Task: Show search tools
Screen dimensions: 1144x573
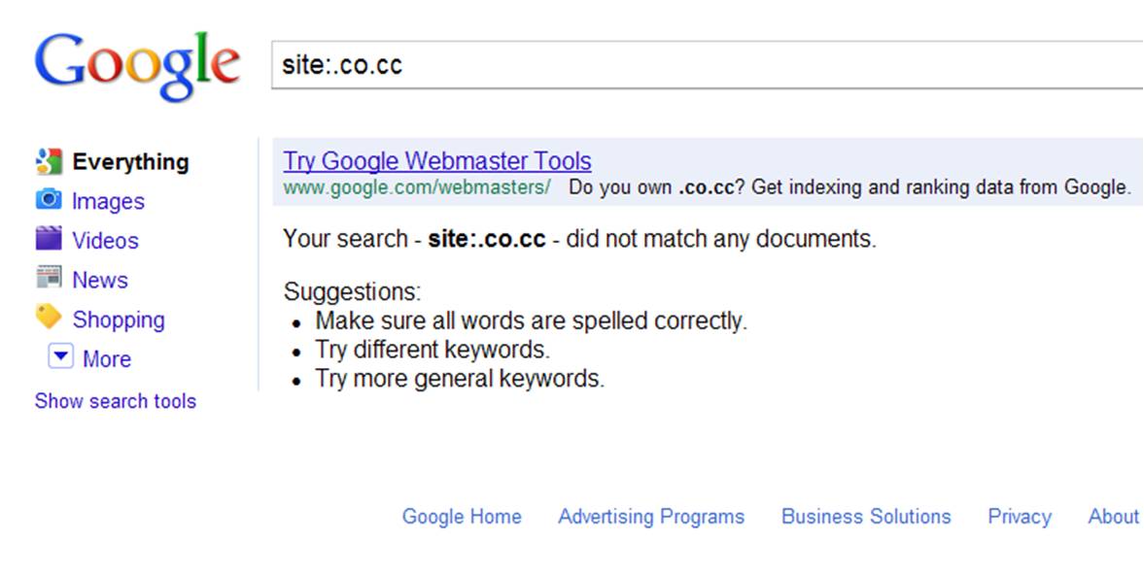Action: pyautogui.click(x=116, y=401)
